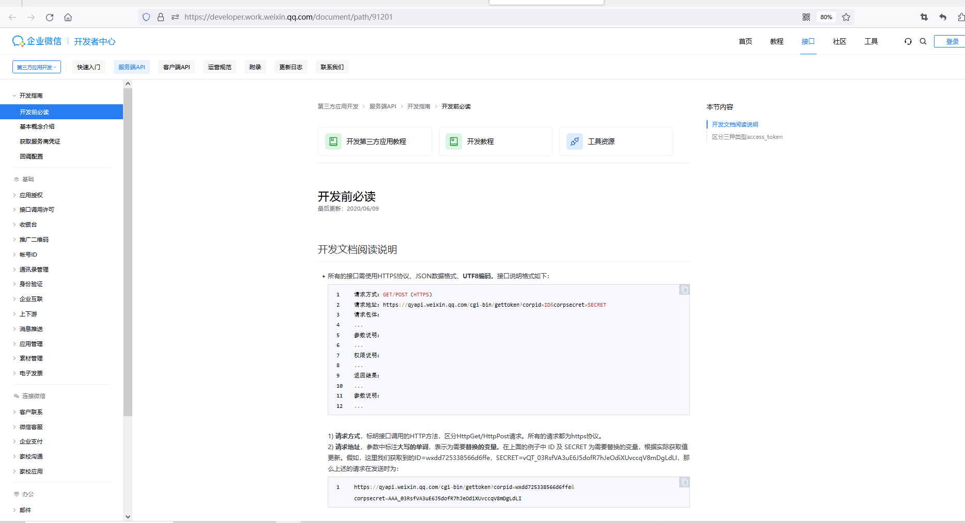This screenshot has height=523, width=965.
Task: Select the 联系我们 tab
Action: point(332,67)
